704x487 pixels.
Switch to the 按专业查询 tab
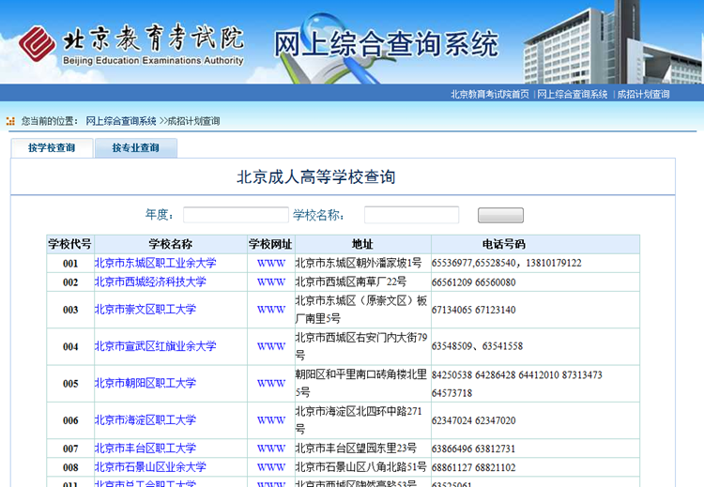[135, 147]
